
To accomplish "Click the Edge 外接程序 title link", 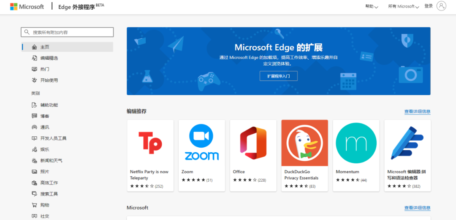I will pyautogui.click(x=81, y=6).
